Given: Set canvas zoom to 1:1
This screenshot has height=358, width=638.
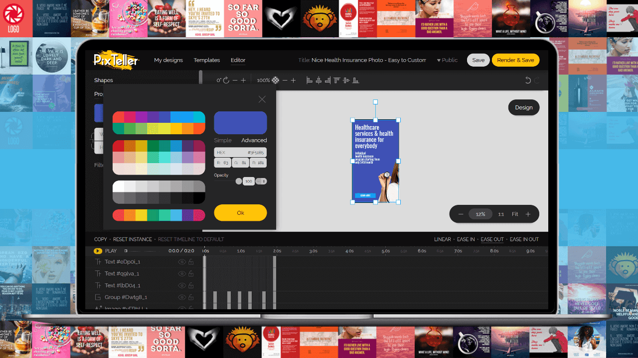Looking at the screenshot, I should coord(501,214).
